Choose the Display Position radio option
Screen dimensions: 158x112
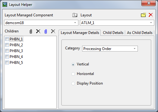[73, 83]
